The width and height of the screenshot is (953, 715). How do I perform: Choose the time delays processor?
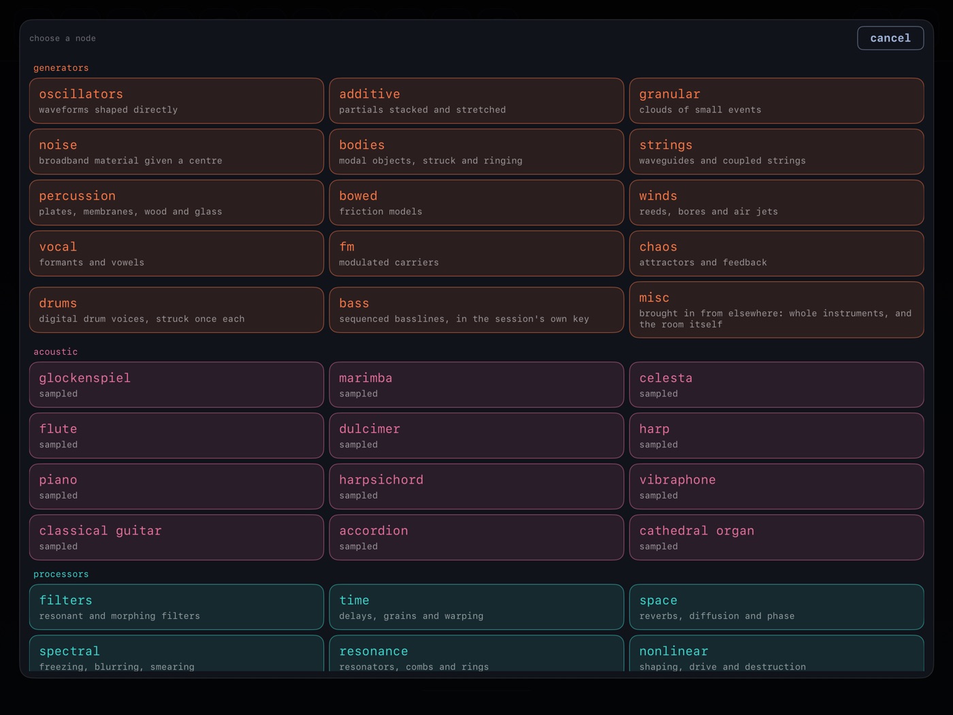click(x=476, y=607)
